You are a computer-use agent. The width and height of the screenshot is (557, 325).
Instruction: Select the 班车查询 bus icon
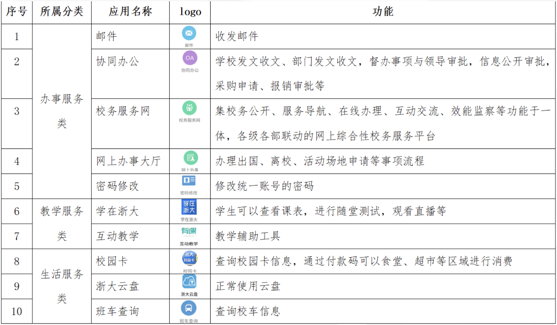tap(189, 308)
